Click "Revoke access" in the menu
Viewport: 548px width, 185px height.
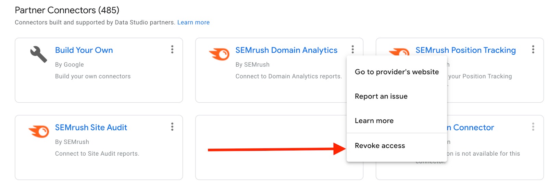[x=380, y=146]
